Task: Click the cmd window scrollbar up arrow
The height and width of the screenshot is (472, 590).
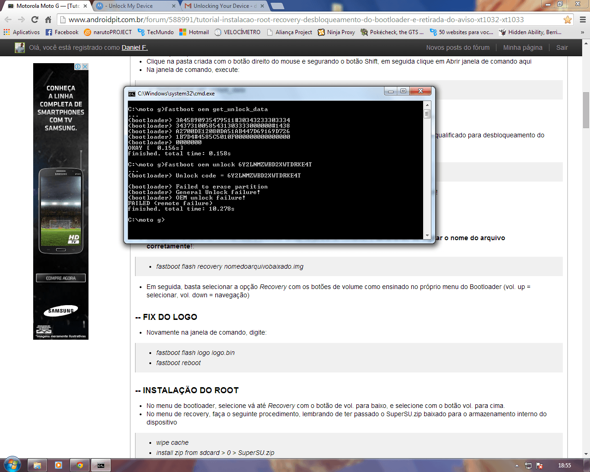Action: (x=427, y=105)
